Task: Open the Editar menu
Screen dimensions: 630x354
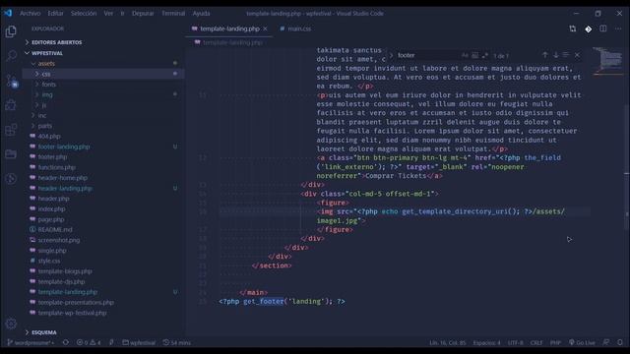Action: tap(55, 13)
